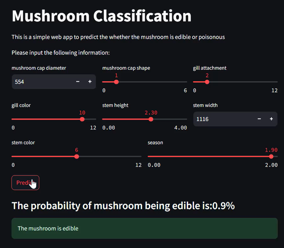The height and width of the screenshot is (248, 284).
Task: Click the season slider handle
Action: tap(271, 156)
